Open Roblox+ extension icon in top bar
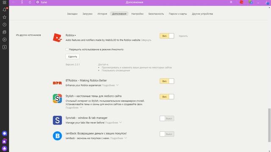This screenshot has width=271, height=152. click(242, 2)
